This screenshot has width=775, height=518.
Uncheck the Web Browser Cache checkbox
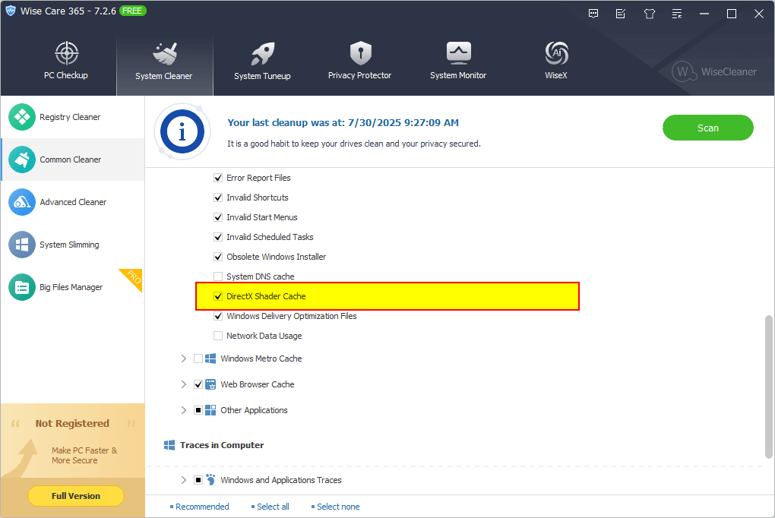coord(198,384)
